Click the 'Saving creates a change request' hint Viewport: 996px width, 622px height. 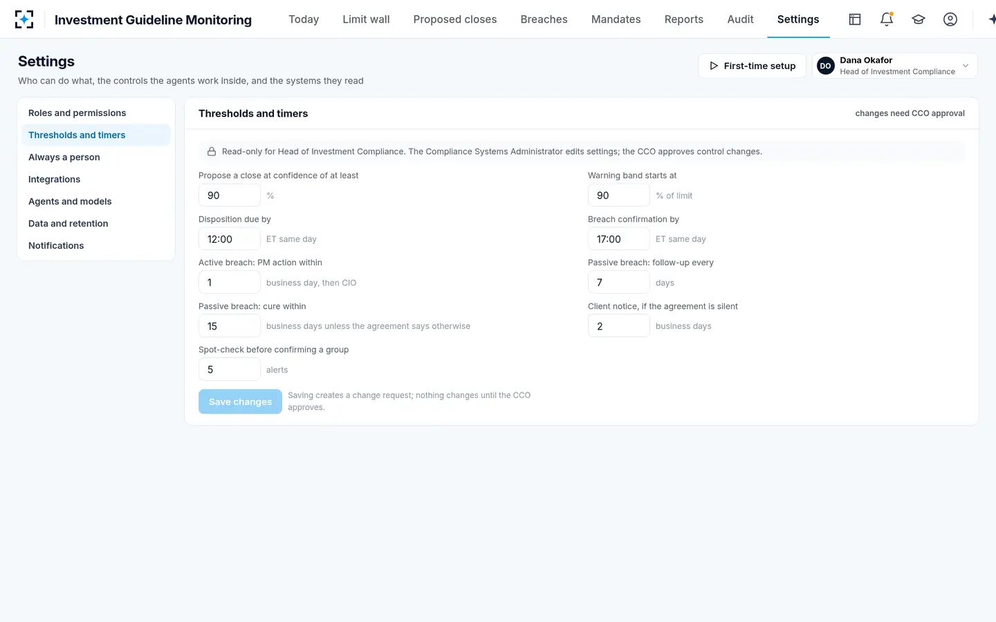[x=409, y=402]
